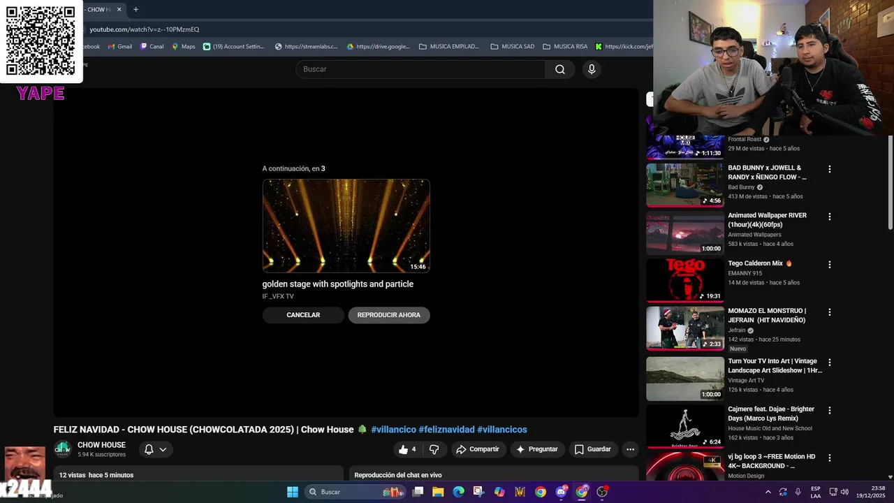Open a new browser tab with plus
This screenshot has width=894, height=503.
pyautogui.click(x=135, y=9)
